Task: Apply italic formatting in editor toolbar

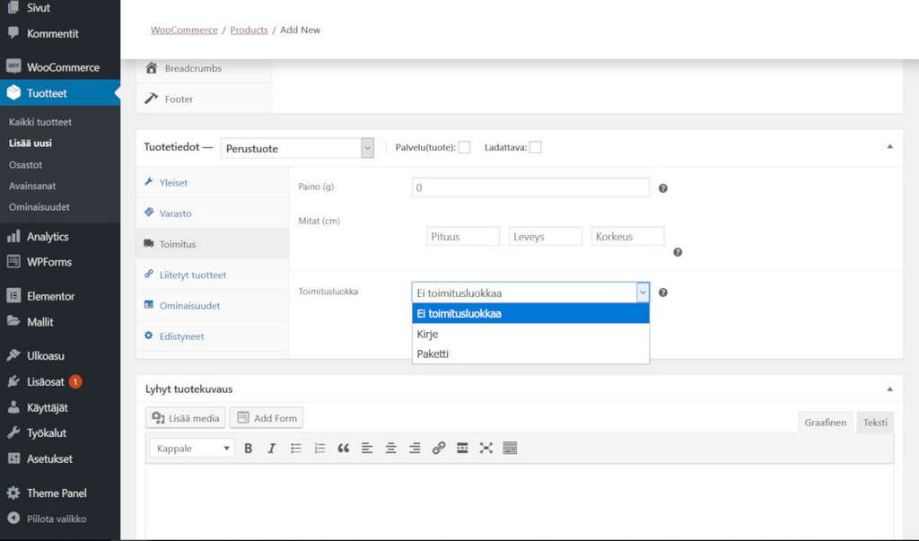Action: coord(271,449)
